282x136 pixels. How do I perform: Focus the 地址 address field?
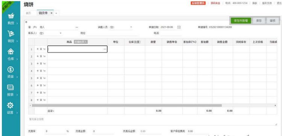click(112, 33)
